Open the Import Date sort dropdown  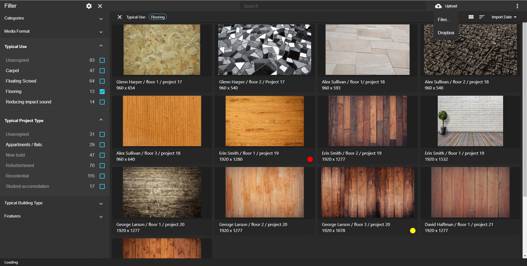pos(504,17)
